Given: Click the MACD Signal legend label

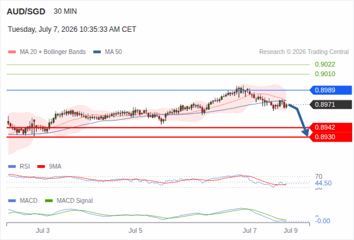Looking at the screenshot, I should pyautogui.click(x=75, y=200).
